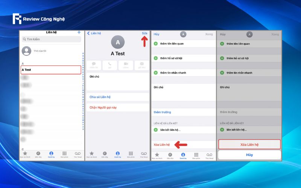
Task: Tap the phone call action for A Test
Action: click(x=110, y=65)
